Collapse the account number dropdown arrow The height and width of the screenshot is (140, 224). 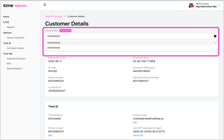point(215,36)
